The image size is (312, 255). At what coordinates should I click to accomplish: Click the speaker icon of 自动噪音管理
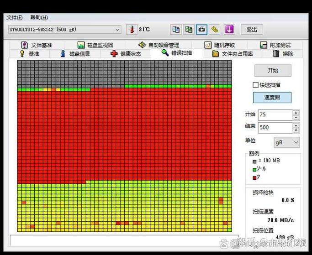(142, 45)
